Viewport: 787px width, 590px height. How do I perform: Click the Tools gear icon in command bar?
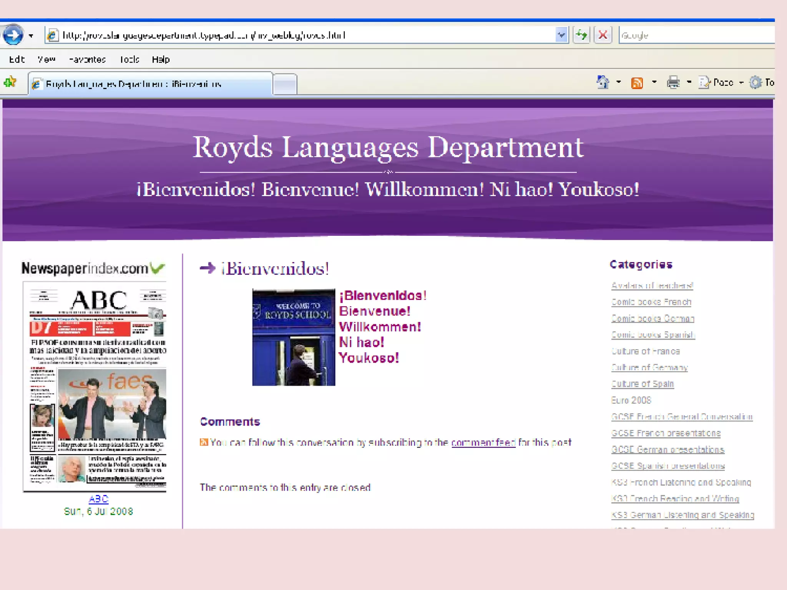(755, 82)
